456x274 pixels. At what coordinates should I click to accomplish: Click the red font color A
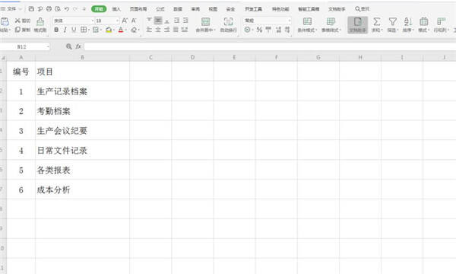[x=121, y=30]
